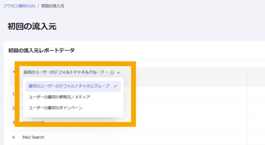Click the checkmark beside the selected channel group
Screen dimensions: 265x145
click(x=115, y=86)
